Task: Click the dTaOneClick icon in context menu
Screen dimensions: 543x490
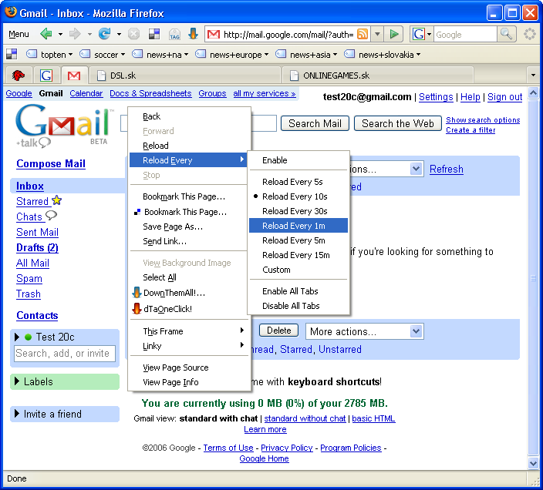Action: 137,308
